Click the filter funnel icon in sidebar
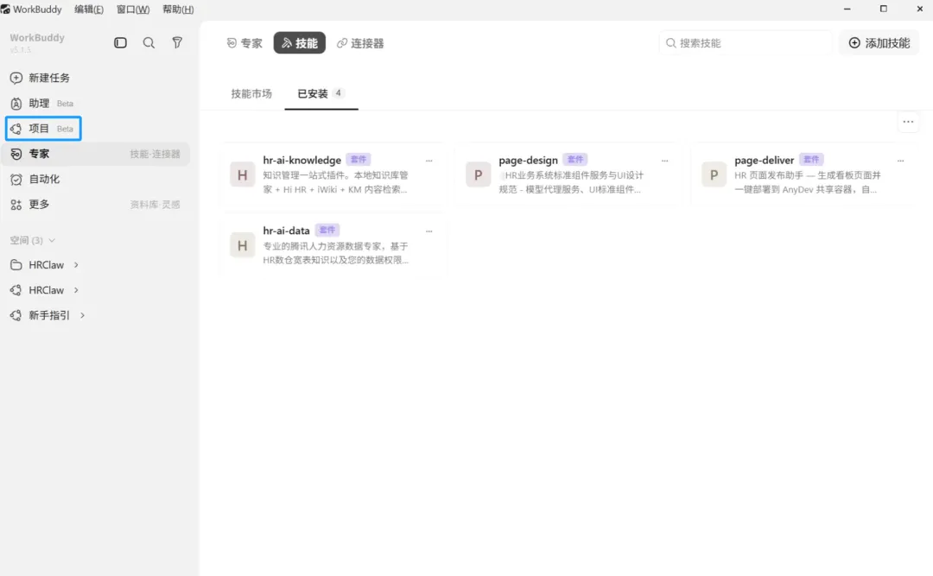Screen dimensions: 933x576 pyautogui.click(x=177, y=43)
